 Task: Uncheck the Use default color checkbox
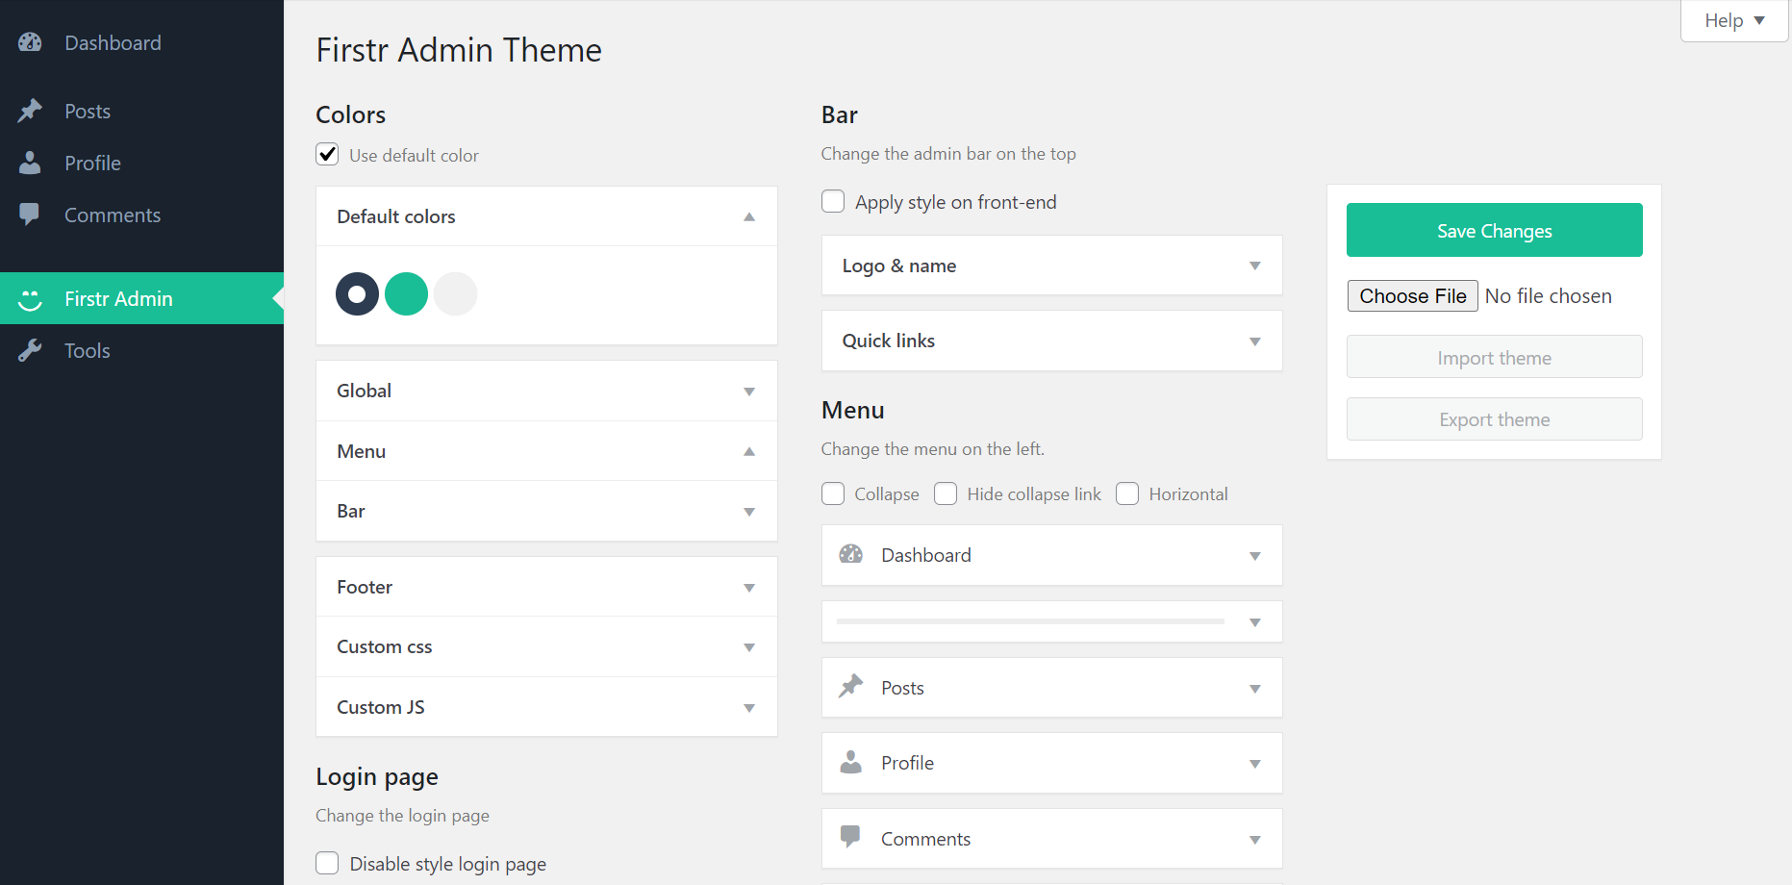pos(327,154)
